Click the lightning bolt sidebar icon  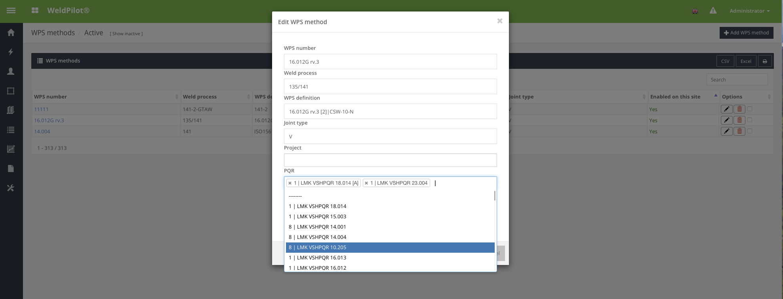coord(11,52)
